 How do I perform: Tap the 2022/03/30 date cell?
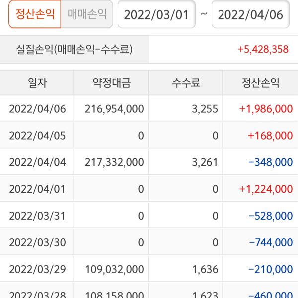tap(37, 242)
